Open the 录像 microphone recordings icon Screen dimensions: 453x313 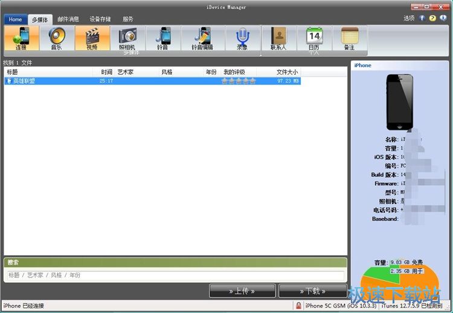point(242,39)
